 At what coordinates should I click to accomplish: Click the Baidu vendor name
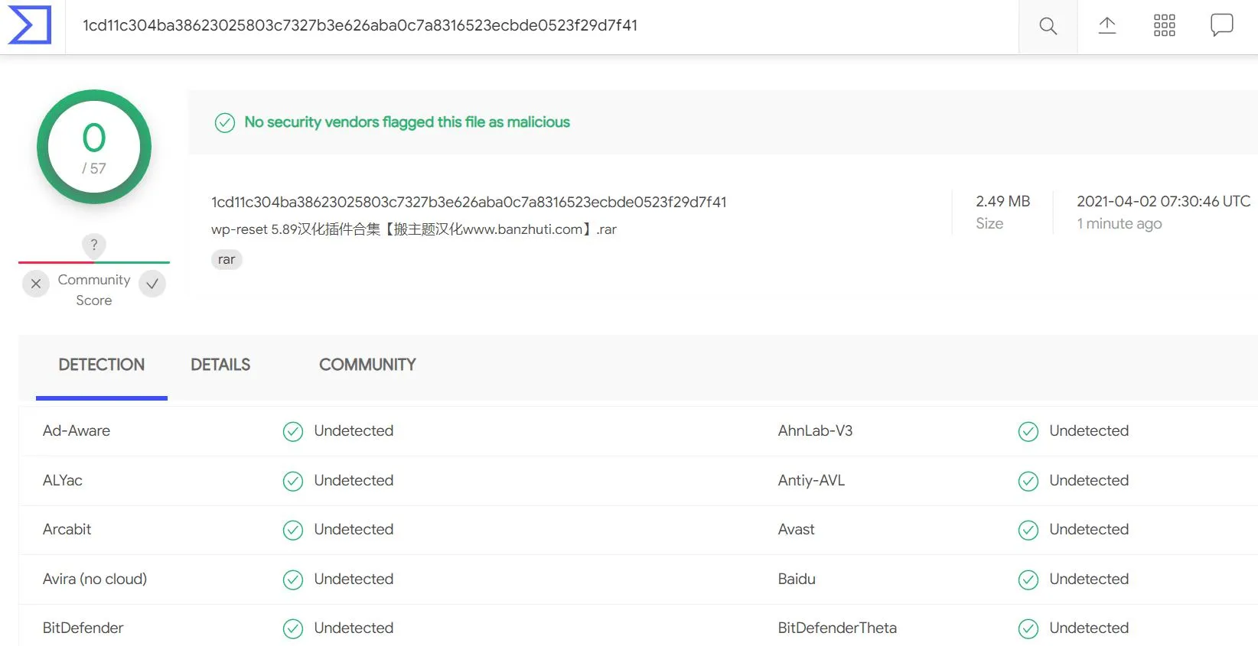click(797, 579)
